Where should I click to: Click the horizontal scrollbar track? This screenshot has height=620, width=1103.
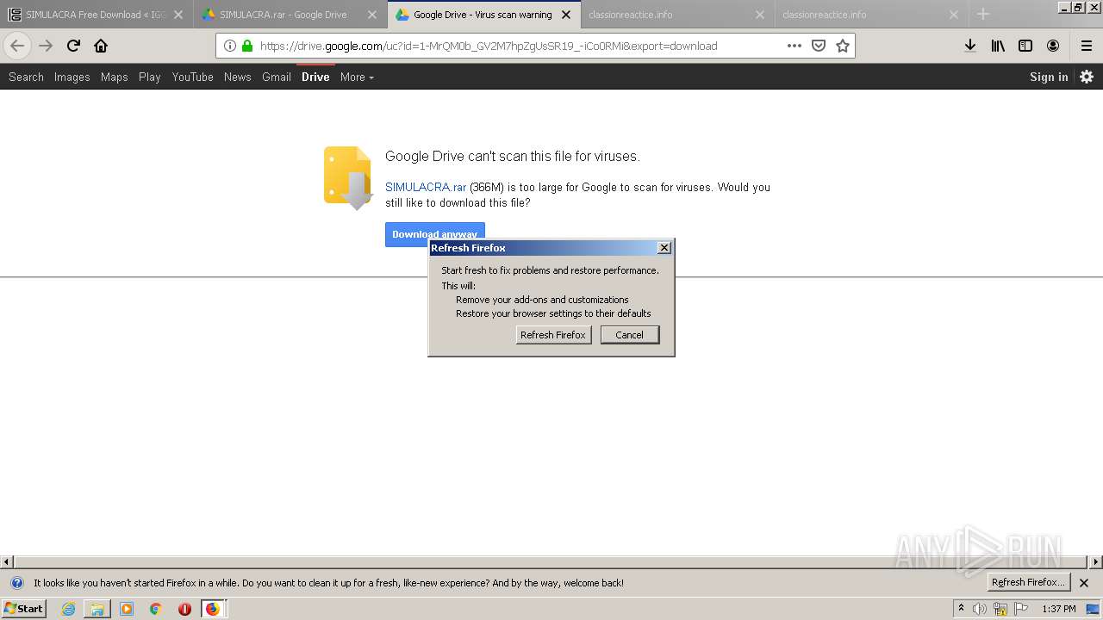point(551,562)
